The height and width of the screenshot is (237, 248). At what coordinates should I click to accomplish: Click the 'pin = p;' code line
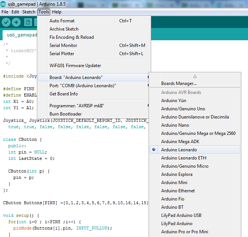click(23, 177)
